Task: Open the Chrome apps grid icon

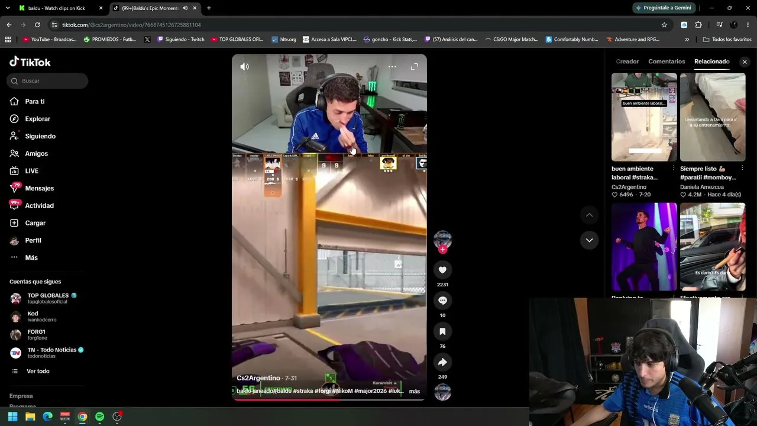Action: tap(8, 40)
